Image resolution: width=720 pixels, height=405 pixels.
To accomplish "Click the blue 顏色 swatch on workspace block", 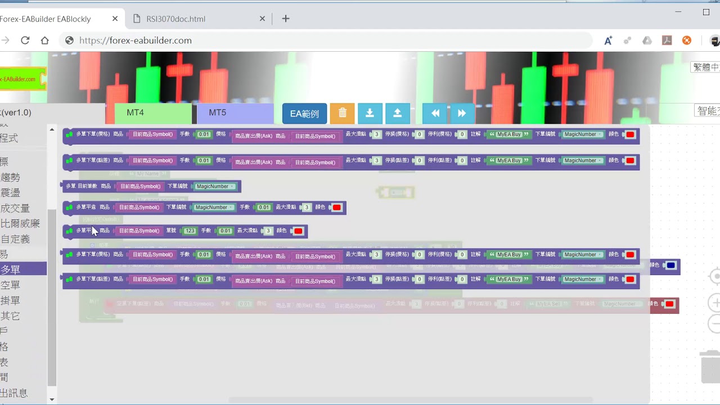I will tap(670, 265).
